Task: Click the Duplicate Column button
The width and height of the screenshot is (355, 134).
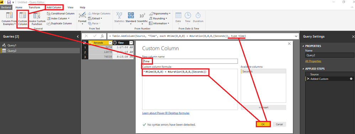Action: tap(59, 23)
